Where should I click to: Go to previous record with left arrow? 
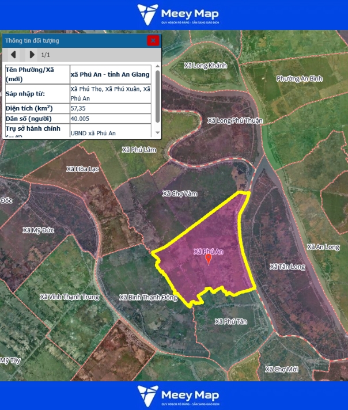(14, 55)
